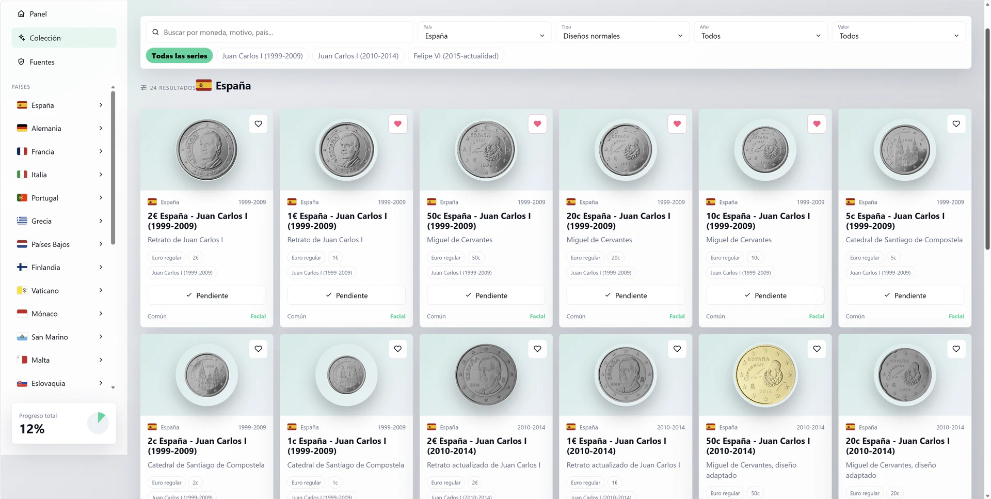991x499 pixels.
Task: Click the Malta flag icon
Action: 22,360
